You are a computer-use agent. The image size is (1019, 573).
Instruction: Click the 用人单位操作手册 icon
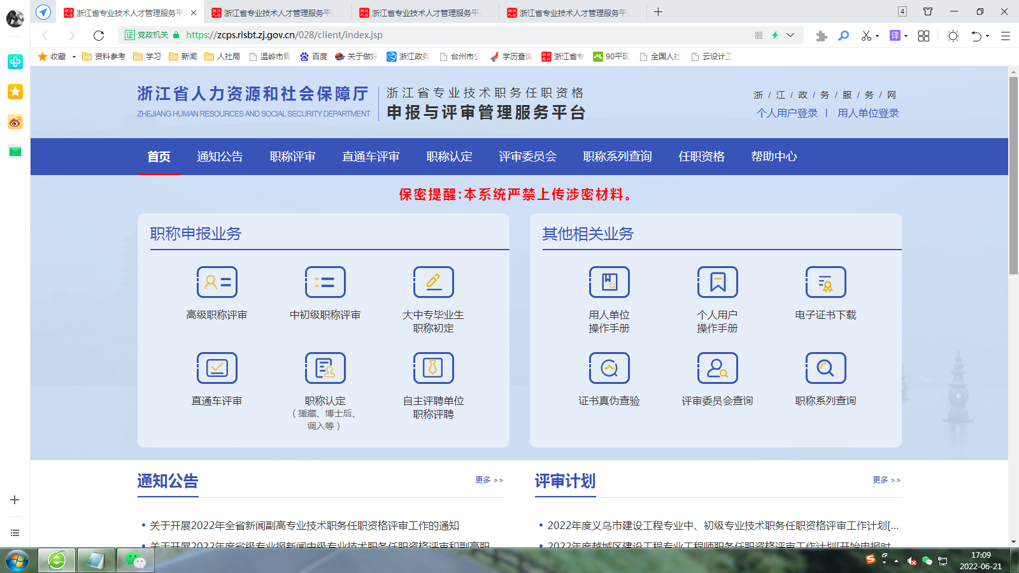[x=609, y=282]
